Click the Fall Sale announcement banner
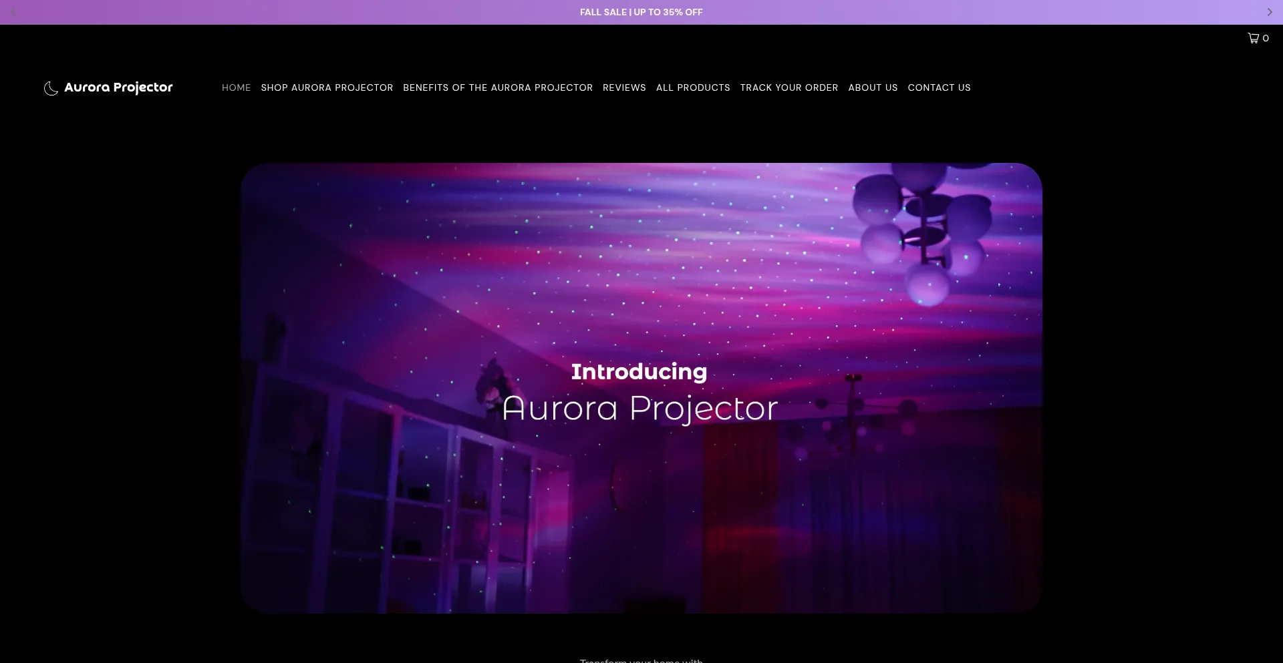Viewport: 1283px width, 663px height. click(641, 12)
